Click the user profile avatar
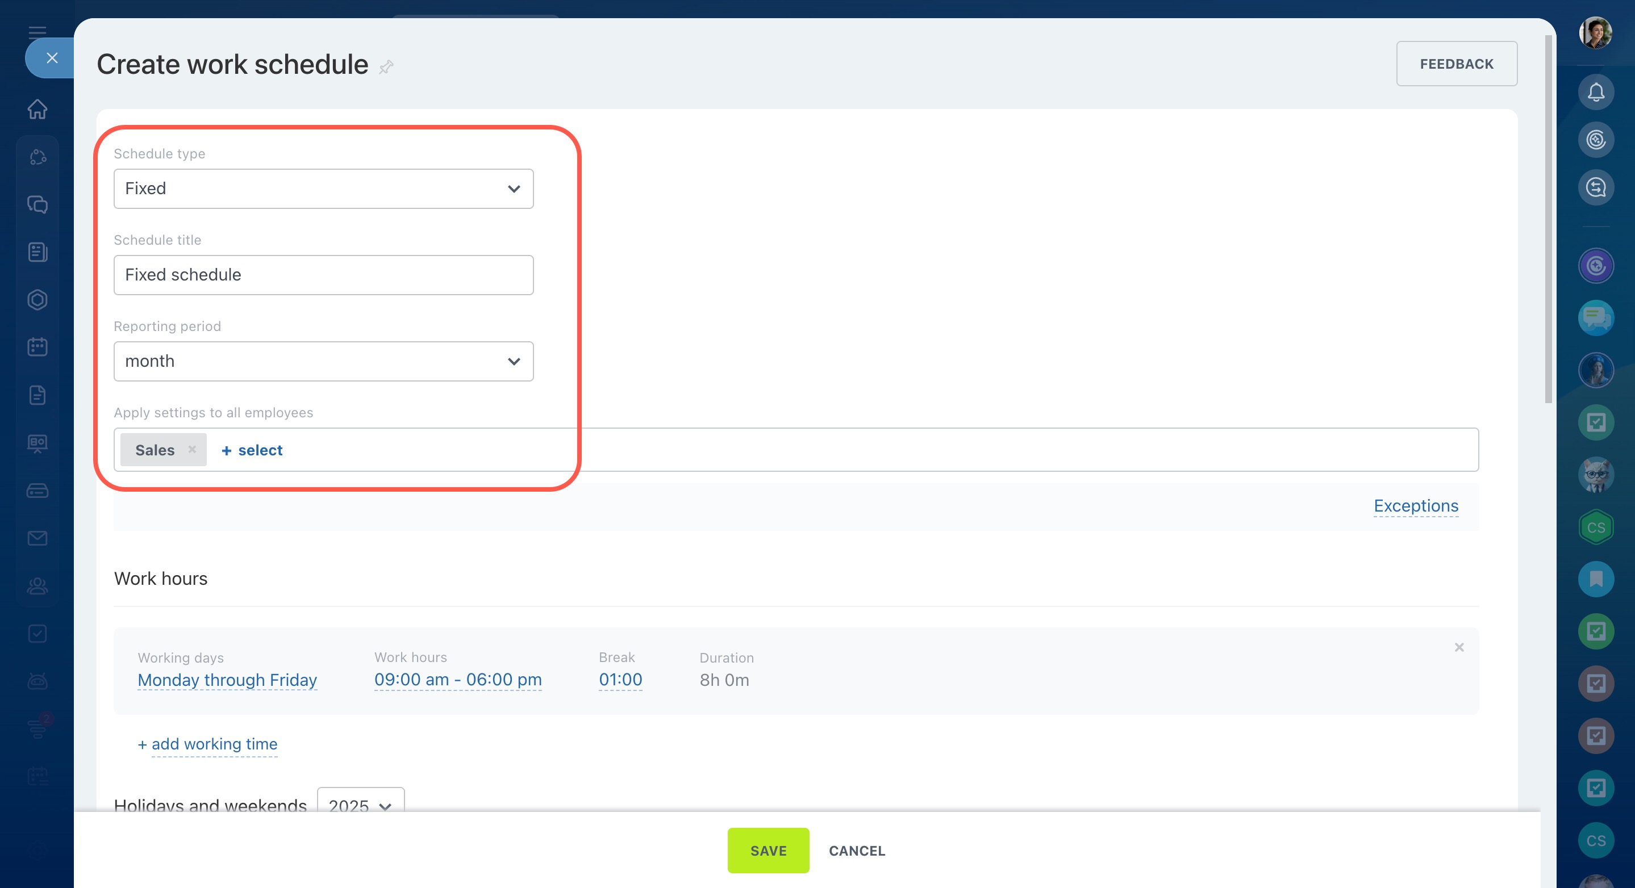The image size is (1635, 888). [x=1595, y=33]
